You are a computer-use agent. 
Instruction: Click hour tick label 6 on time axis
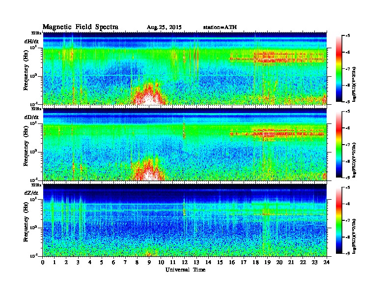[113, 262]
